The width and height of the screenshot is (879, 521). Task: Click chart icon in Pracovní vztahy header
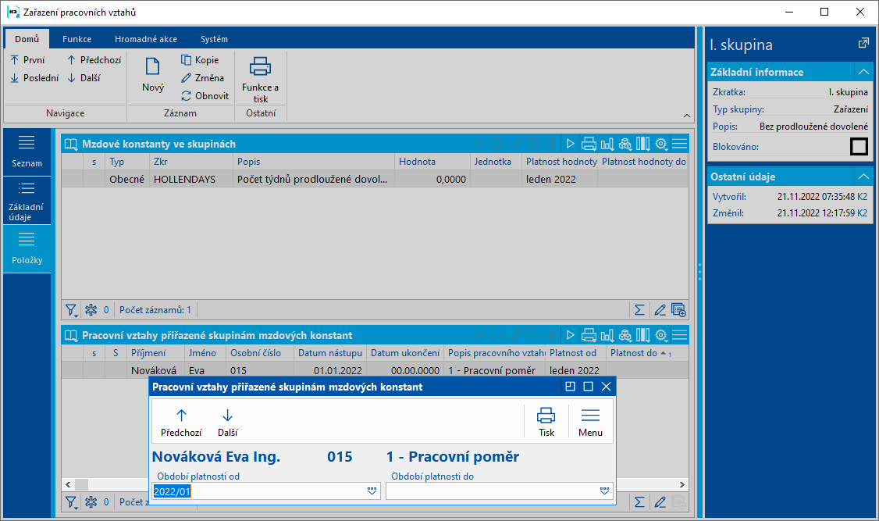607,335
